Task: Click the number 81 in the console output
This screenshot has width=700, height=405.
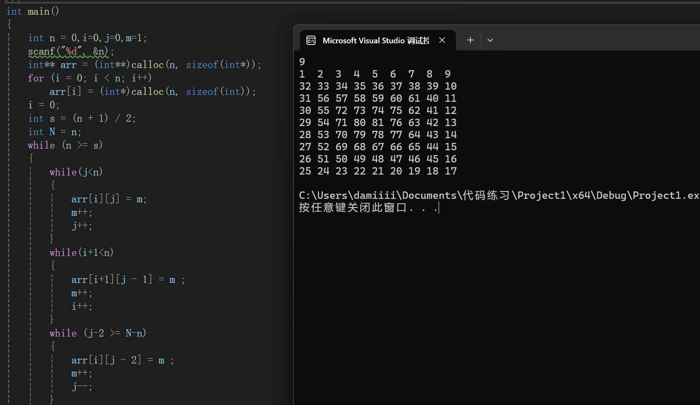Action: tap(378, 123)
